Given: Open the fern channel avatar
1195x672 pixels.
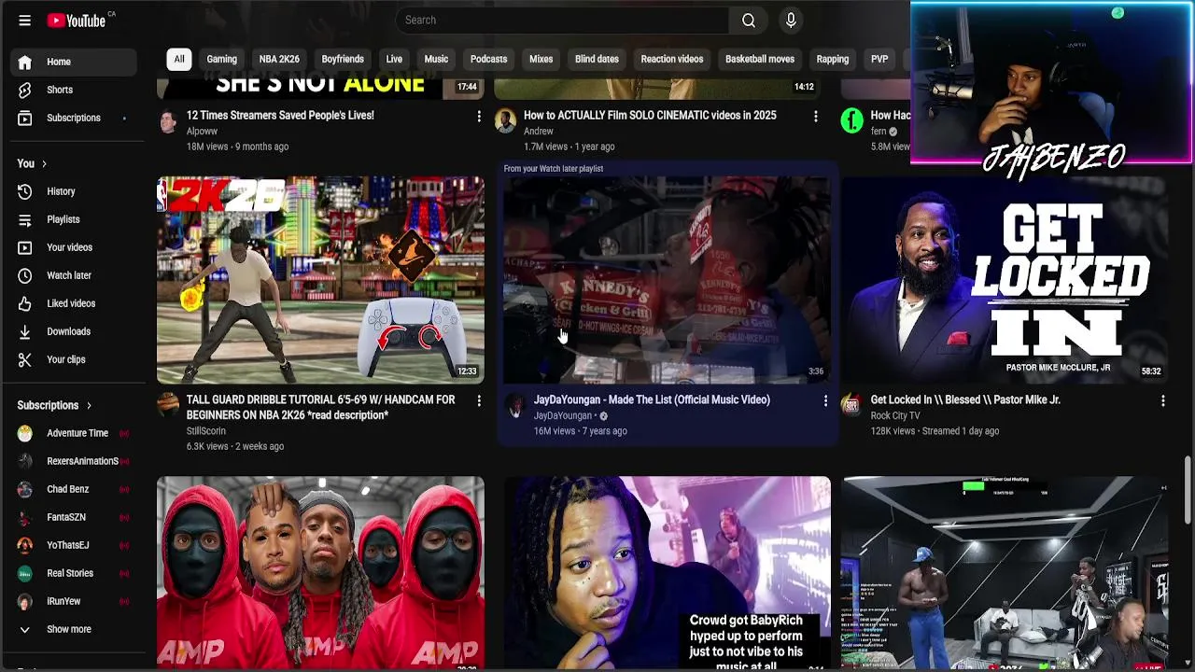Looking at the screenshot, I should click(851, 120).
